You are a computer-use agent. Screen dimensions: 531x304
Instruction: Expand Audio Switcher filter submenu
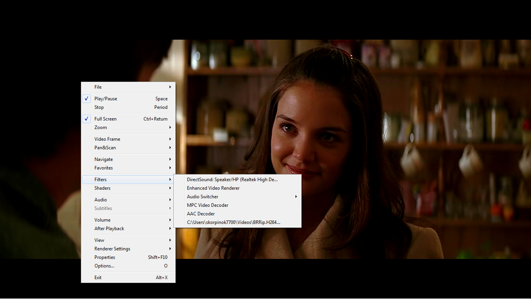(238, 197)
